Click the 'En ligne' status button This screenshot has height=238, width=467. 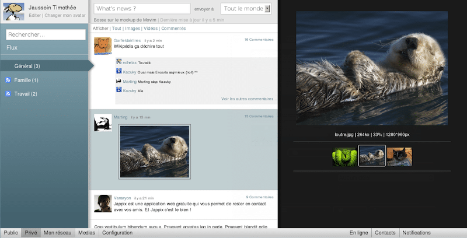coord(358,233)
